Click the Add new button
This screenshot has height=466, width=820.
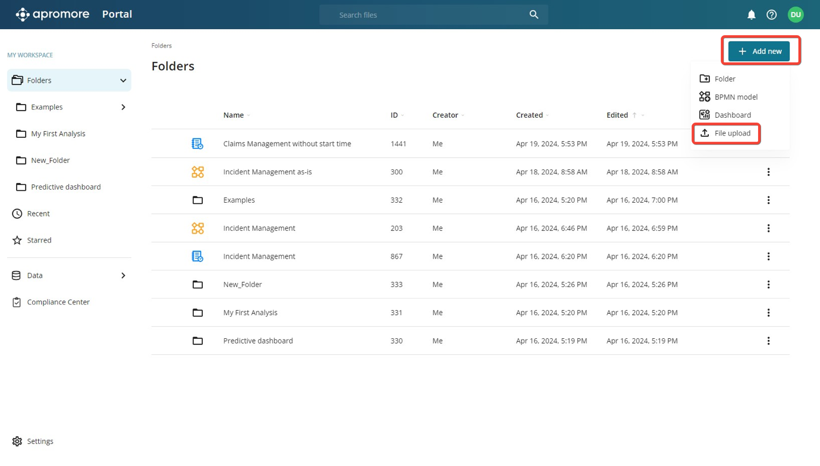point(759,52)
